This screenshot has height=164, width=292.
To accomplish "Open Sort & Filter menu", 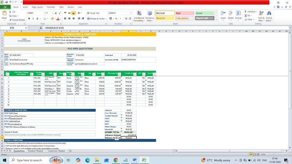I will point(261,16).
